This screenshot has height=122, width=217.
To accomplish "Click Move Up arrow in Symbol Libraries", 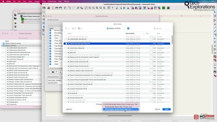I will [57, 72].
